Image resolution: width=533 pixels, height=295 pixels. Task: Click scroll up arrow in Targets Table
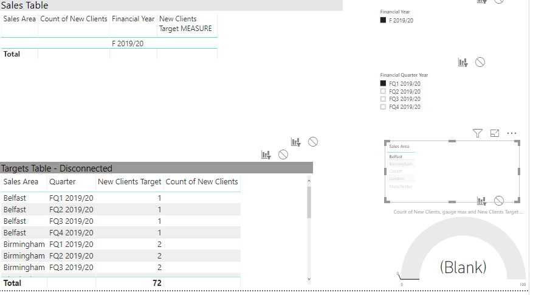tap(309, 181)
